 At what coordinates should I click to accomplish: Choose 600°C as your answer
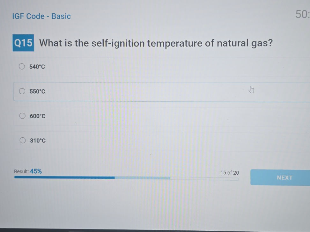[x=22, y=116]
